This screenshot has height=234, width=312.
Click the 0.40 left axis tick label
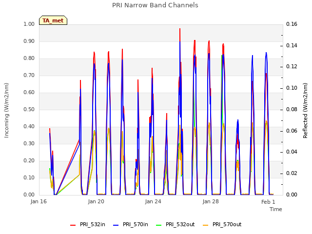click(x=29, y=127)
